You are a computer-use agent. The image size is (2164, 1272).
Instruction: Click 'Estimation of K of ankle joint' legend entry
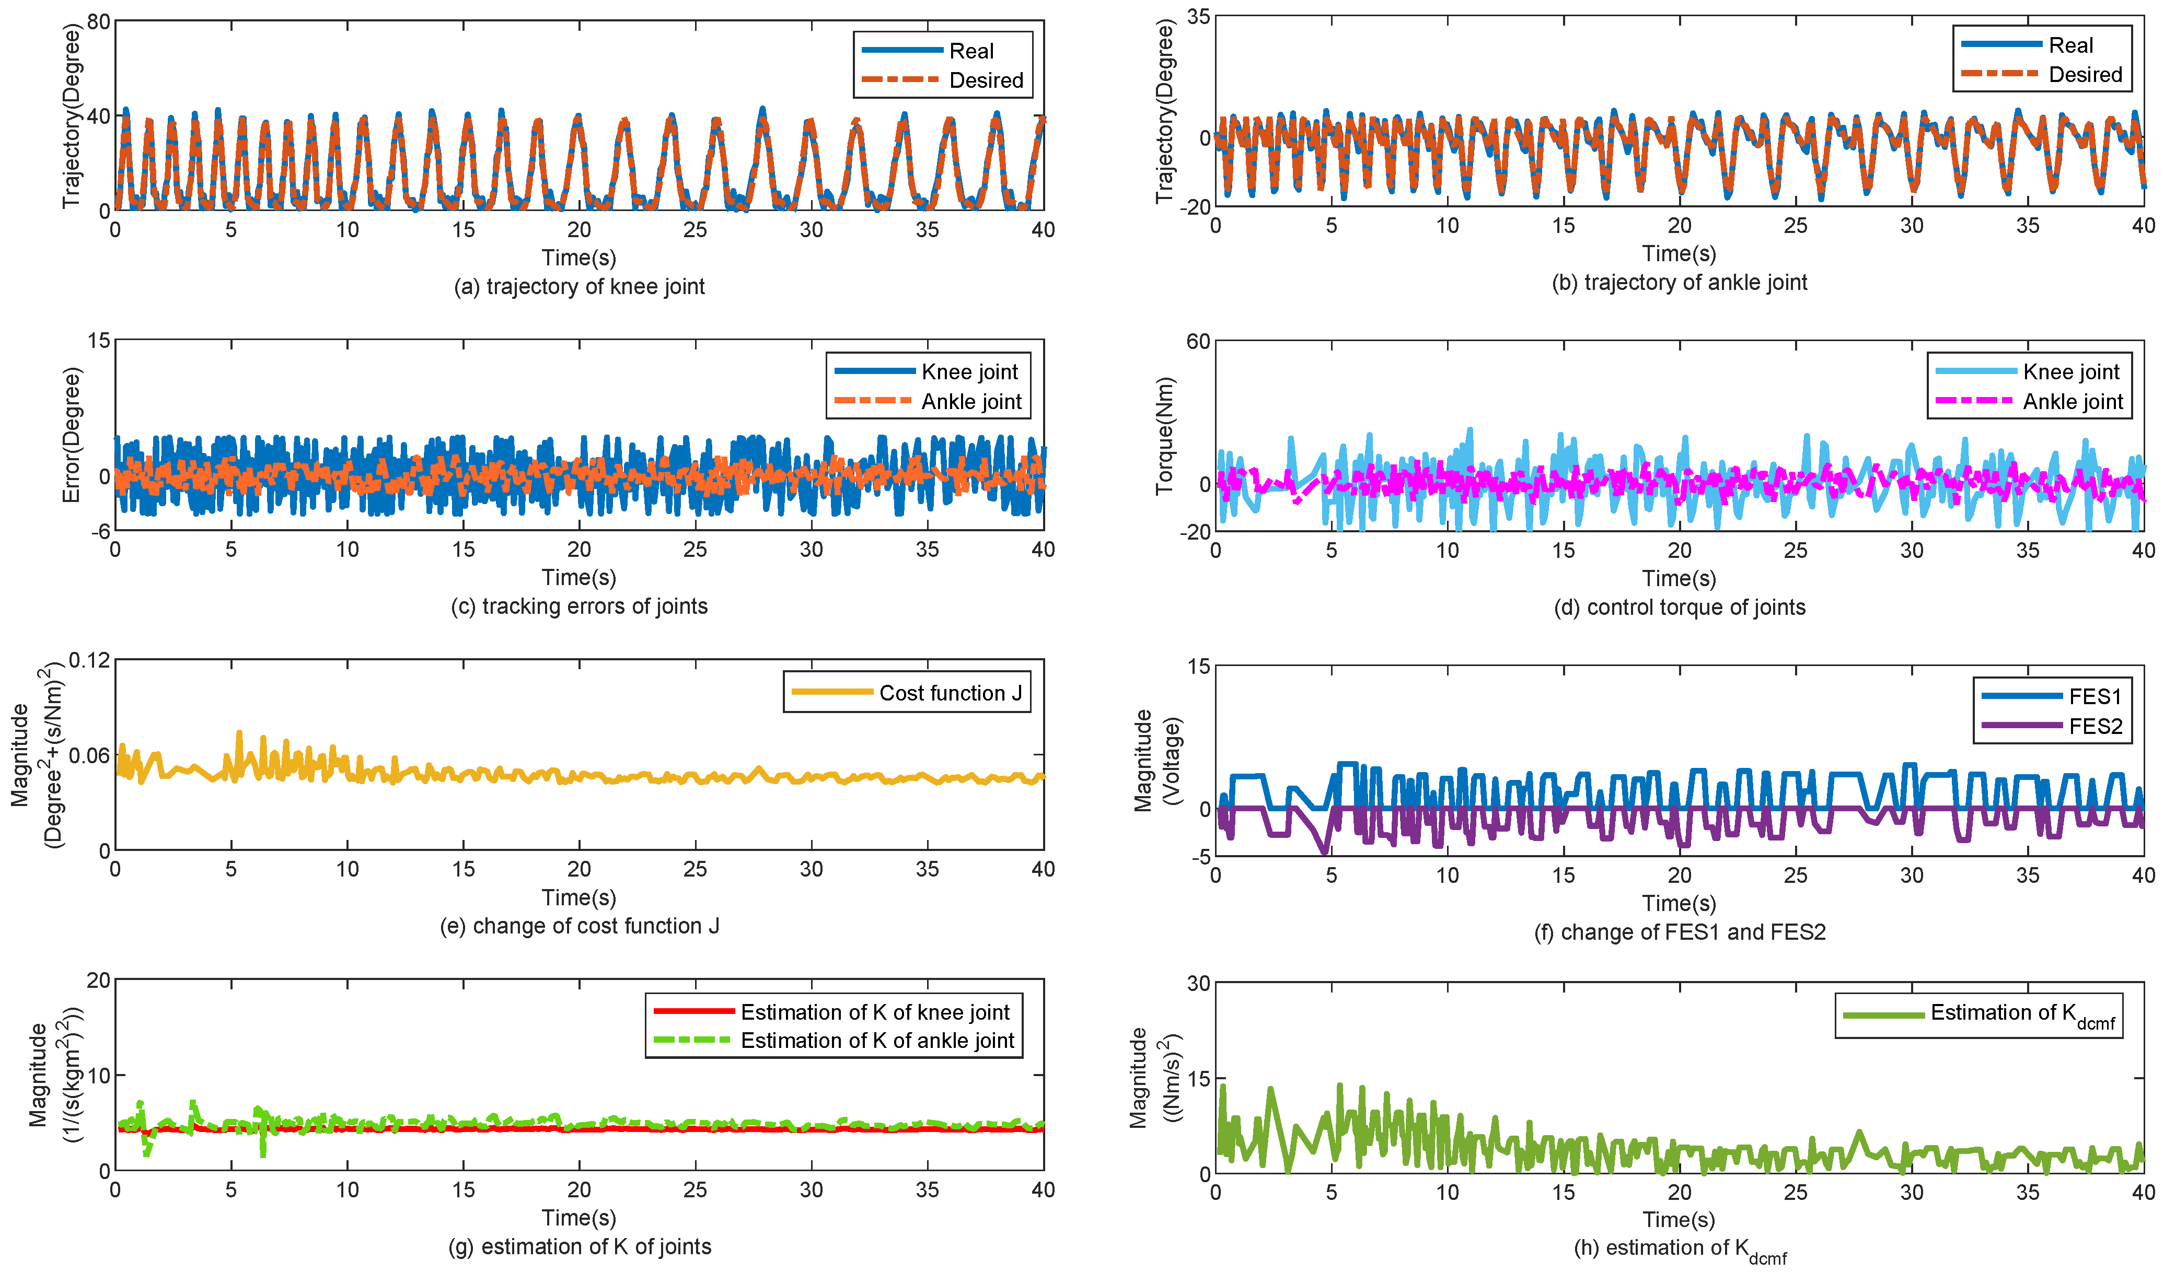click(877, 1040)
